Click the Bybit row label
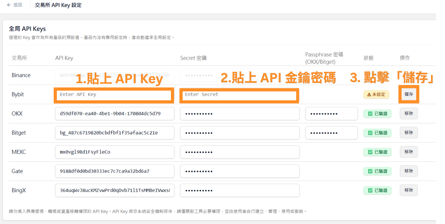 [x=18, y=95]
